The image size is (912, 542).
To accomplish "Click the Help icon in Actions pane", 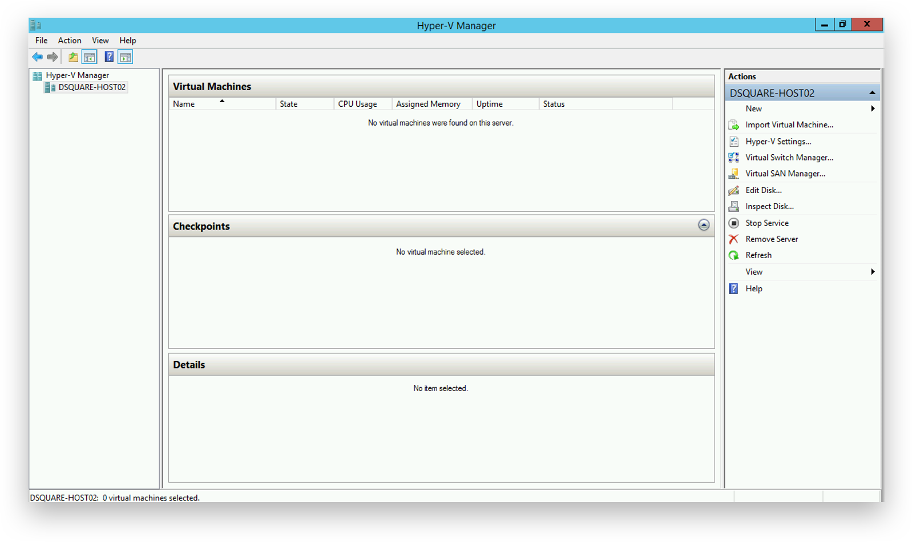I will point(734,289).
